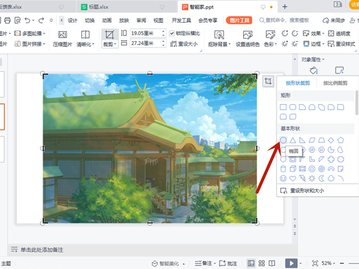
Task: Switch to the 按比例裁剪 tab
Action: (x=335, y=84)
